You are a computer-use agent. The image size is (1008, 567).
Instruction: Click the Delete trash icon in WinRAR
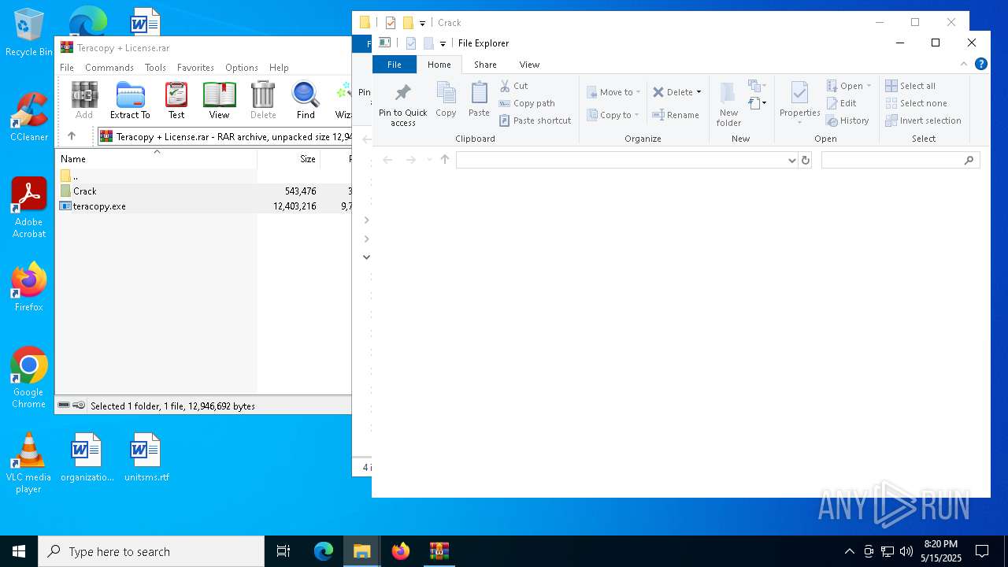click(263, 100)
